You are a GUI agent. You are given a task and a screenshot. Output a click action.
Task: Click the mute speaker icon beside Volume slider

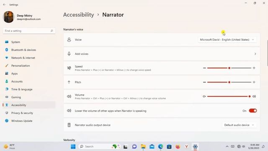(204, 96)
